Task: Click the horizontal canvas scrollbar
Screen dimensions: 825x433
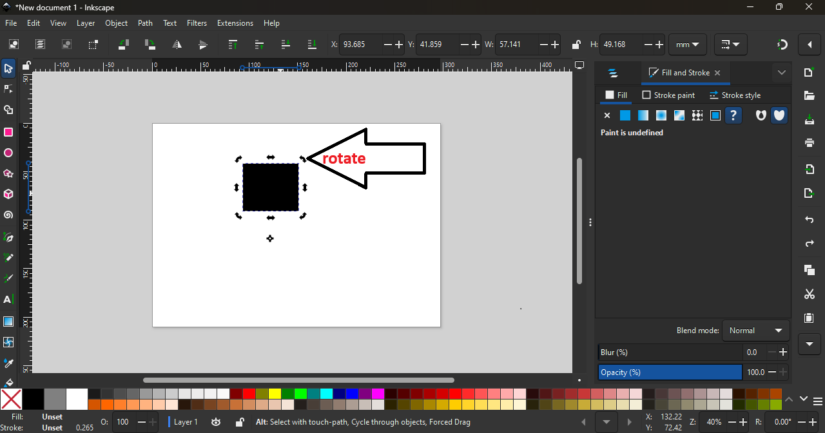Action: tap(298, 380)
